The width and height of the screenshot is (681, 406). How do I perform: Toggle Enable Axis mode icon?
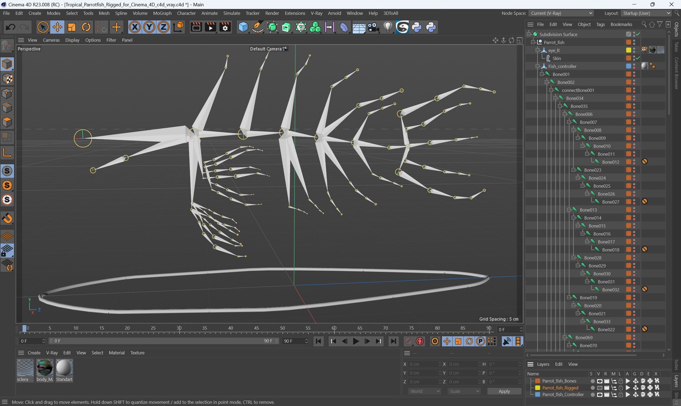click(7, 153)
